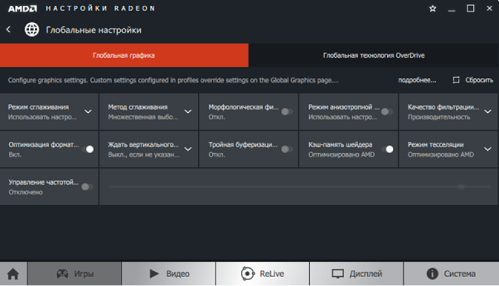Toggle Морфологическая фильтрация switch

[x=286, y=112]
